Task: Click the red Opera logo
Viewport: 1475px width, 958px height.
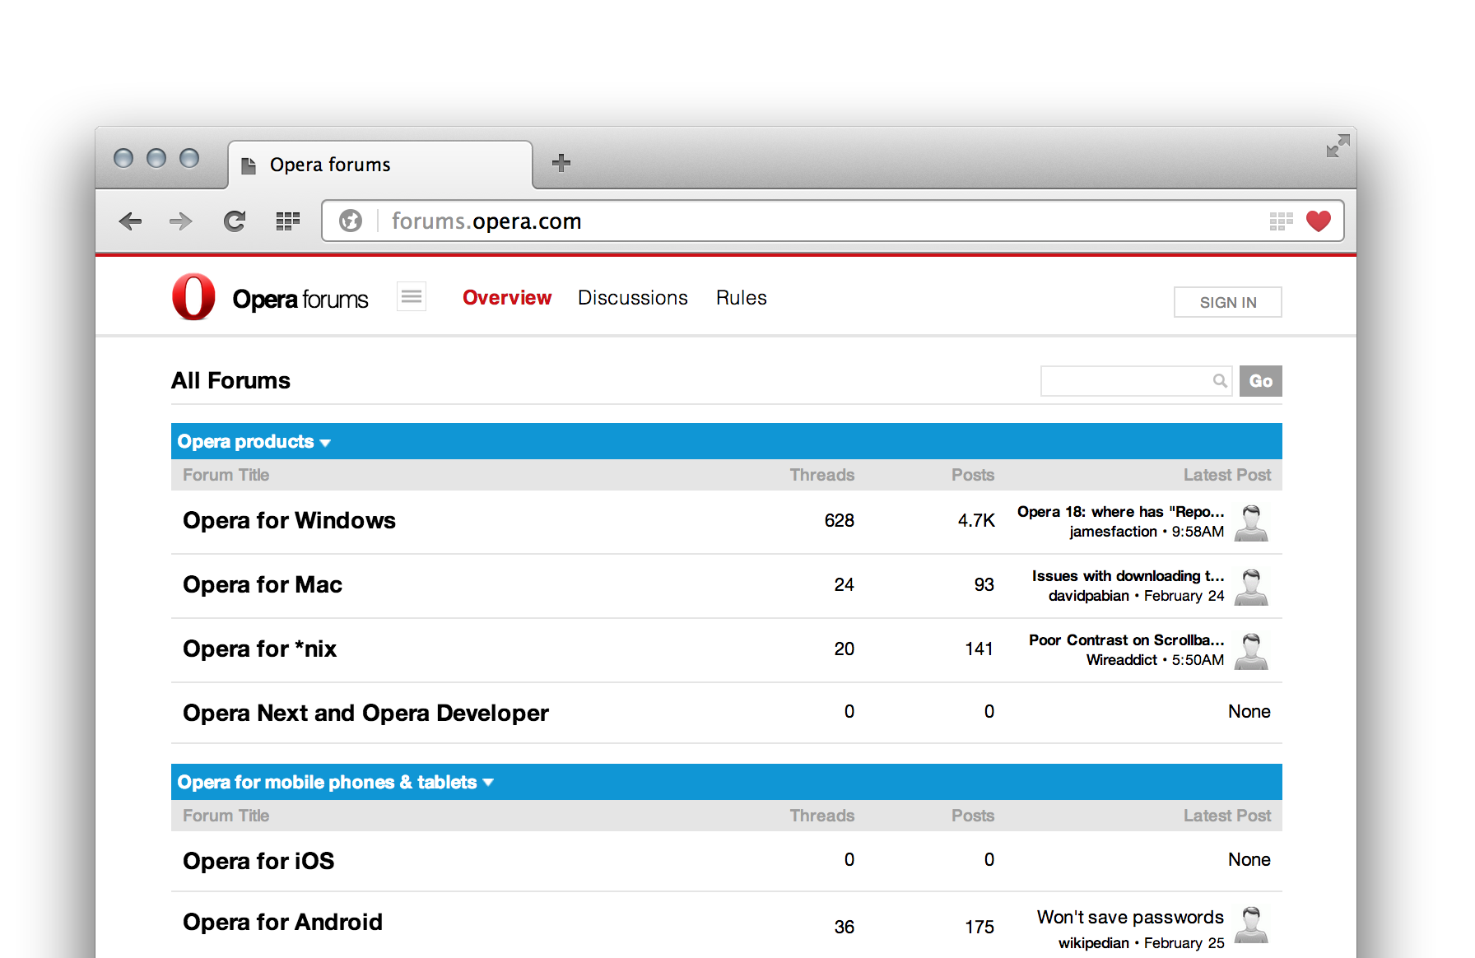Action: [x=193, y=297]
